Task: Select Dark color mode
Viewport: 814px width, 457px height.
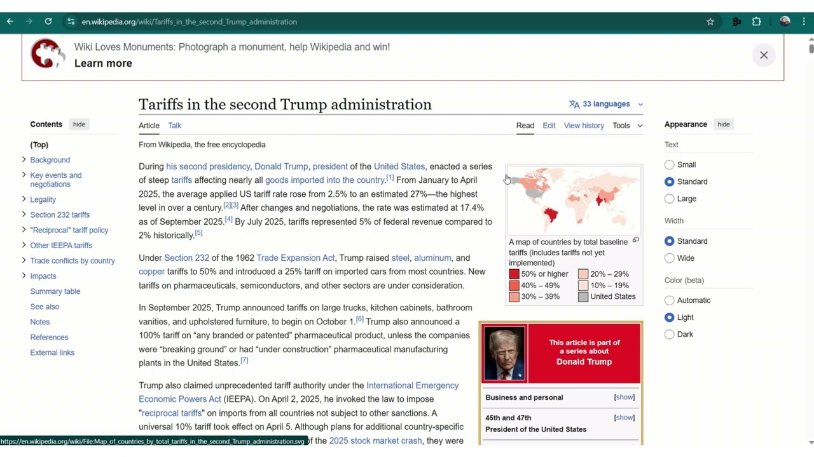Action: click(670, 334)
